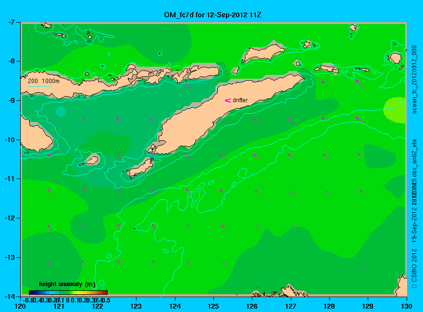Click the light green patch at the map's right edge
The height and width of the screenshot is (312, 423).
click(395, 110)
